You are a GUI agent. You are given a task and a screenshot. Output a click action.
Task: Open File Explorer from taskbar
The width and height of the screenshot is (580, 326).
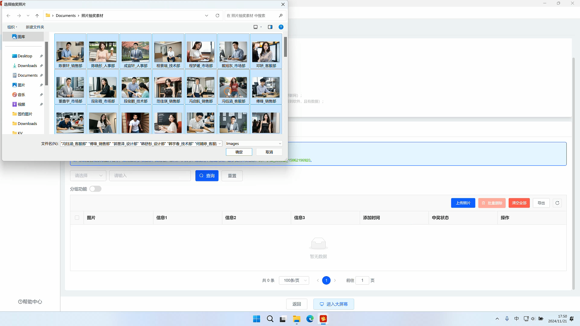[296, 319]
